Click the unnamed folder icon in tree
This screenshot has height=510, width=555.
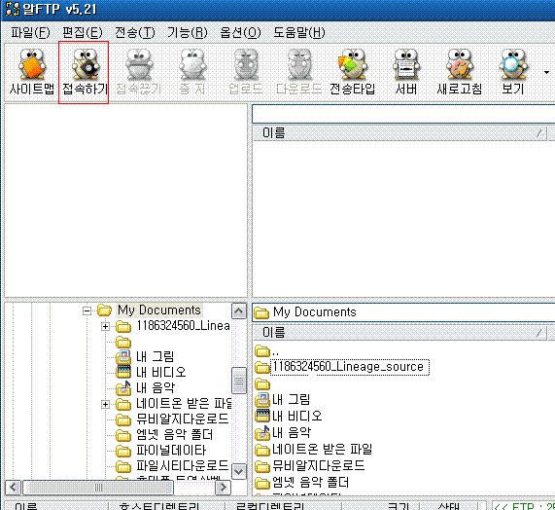123,342
